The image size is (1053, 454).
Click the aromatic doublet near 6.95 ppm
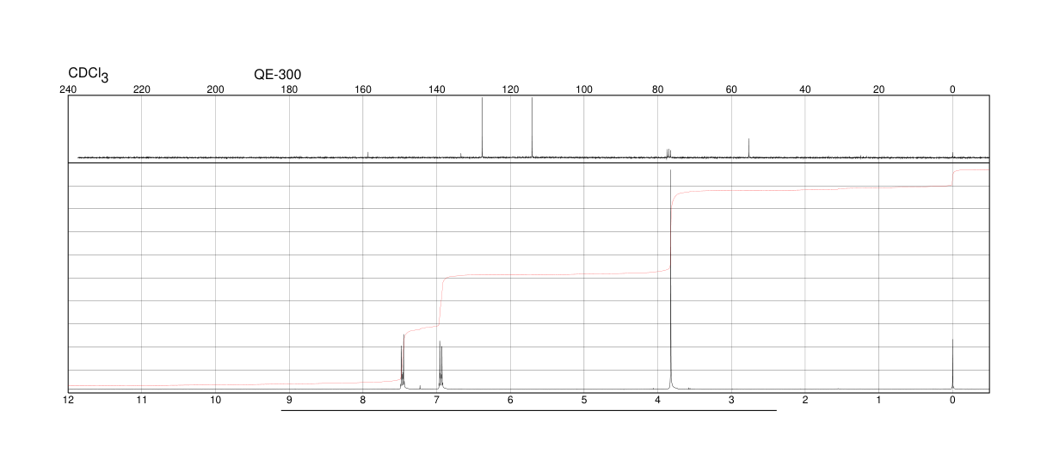click(440, 365)
